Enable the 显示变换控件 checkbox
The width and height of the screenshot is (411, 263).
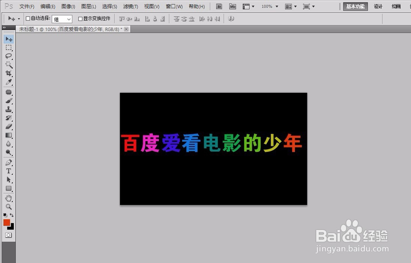pos(81,19)
